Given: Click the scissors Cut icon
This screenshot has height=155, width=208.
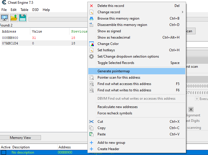Looking at the screenshot, I should tap(91, 122).
